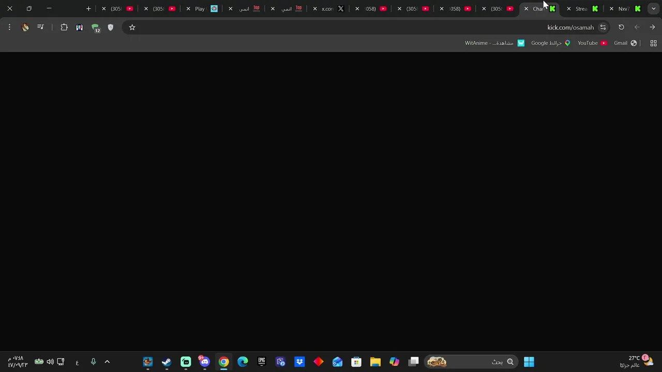Go back using the right-pointing arrow
662x372 pixels.
652,27
